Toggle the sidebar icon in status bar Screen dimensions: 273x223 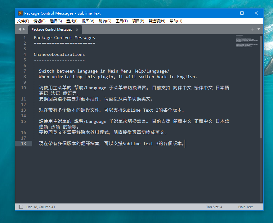pos(21,207)
